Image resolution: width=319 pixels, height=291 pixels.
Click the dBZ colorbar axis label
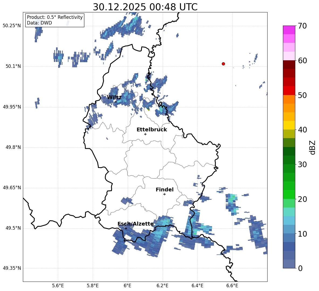click(313, 147)
